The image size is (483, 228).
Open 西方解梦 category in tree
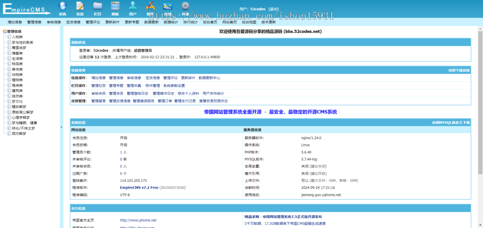tap(19, 134)
